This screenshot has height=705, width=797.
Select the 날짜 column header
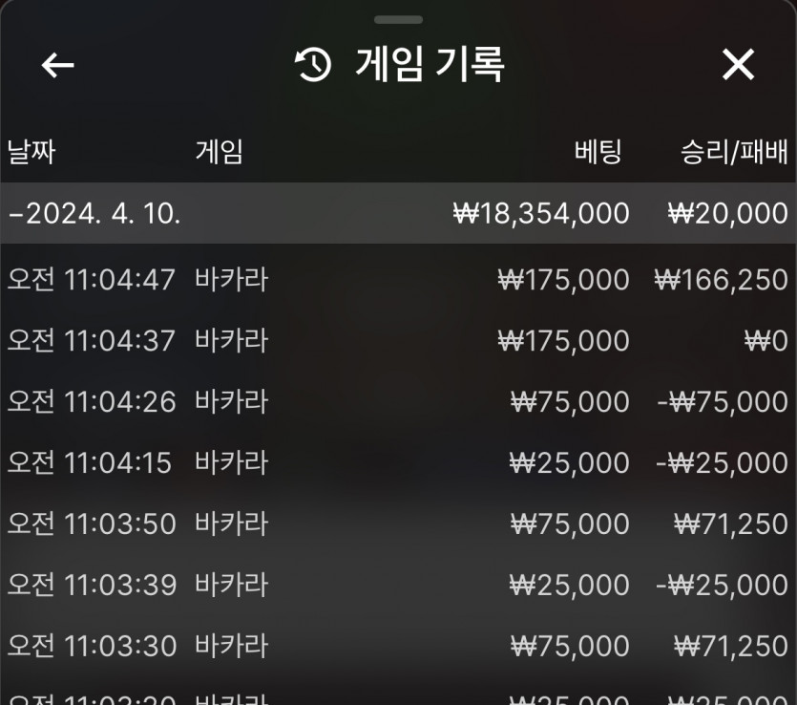pos(31,152)
